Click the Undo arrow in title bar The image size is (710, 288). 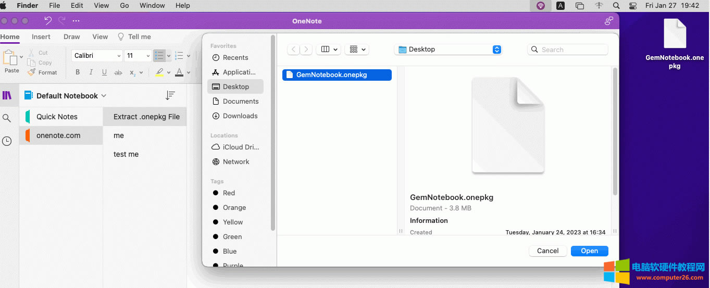tap(48, 21)
